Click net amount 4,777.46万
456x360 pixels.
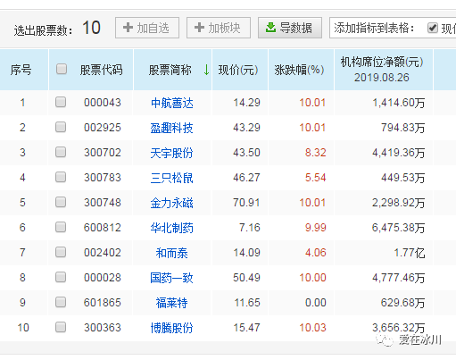[x=399, y=278]
